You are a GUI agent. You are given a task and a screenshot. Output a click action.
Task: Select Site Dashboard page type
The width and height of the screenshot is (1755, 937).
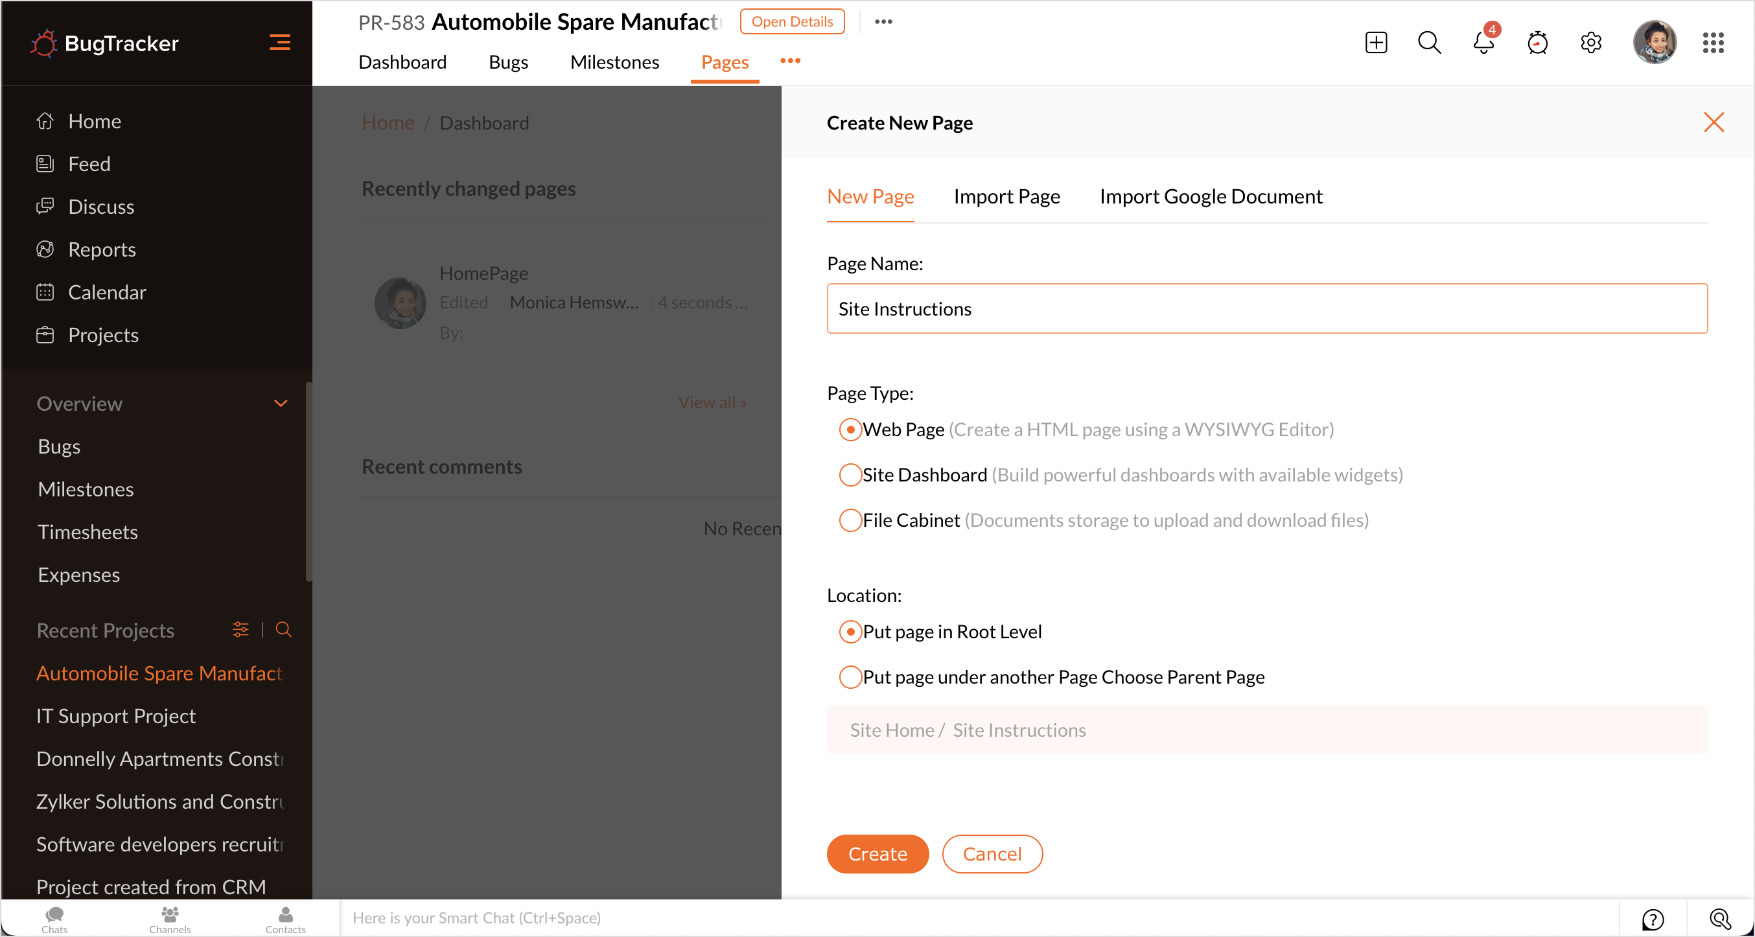tap(850, 474)
